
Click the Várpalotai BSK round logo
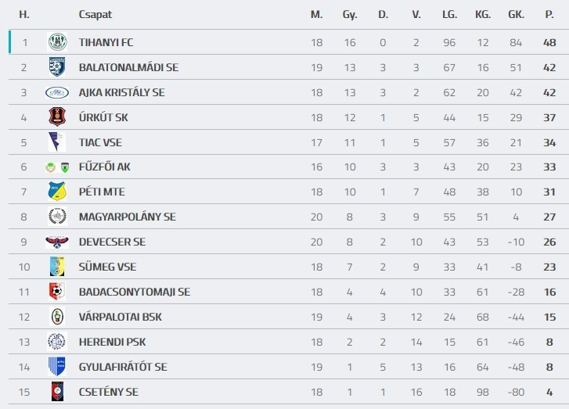57,317
